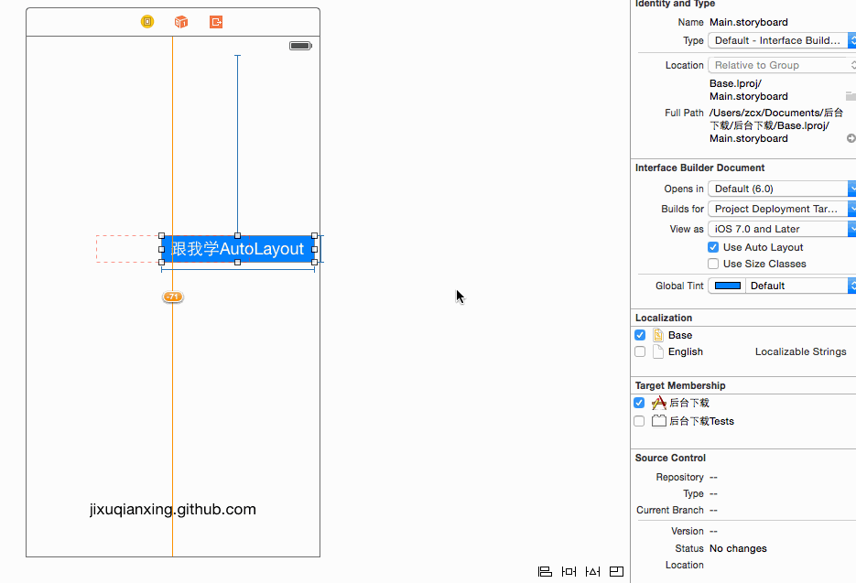The image size is (856, 583).
Task: Open Resolve Auto Layout Issues tool
Action: [593, 572]
